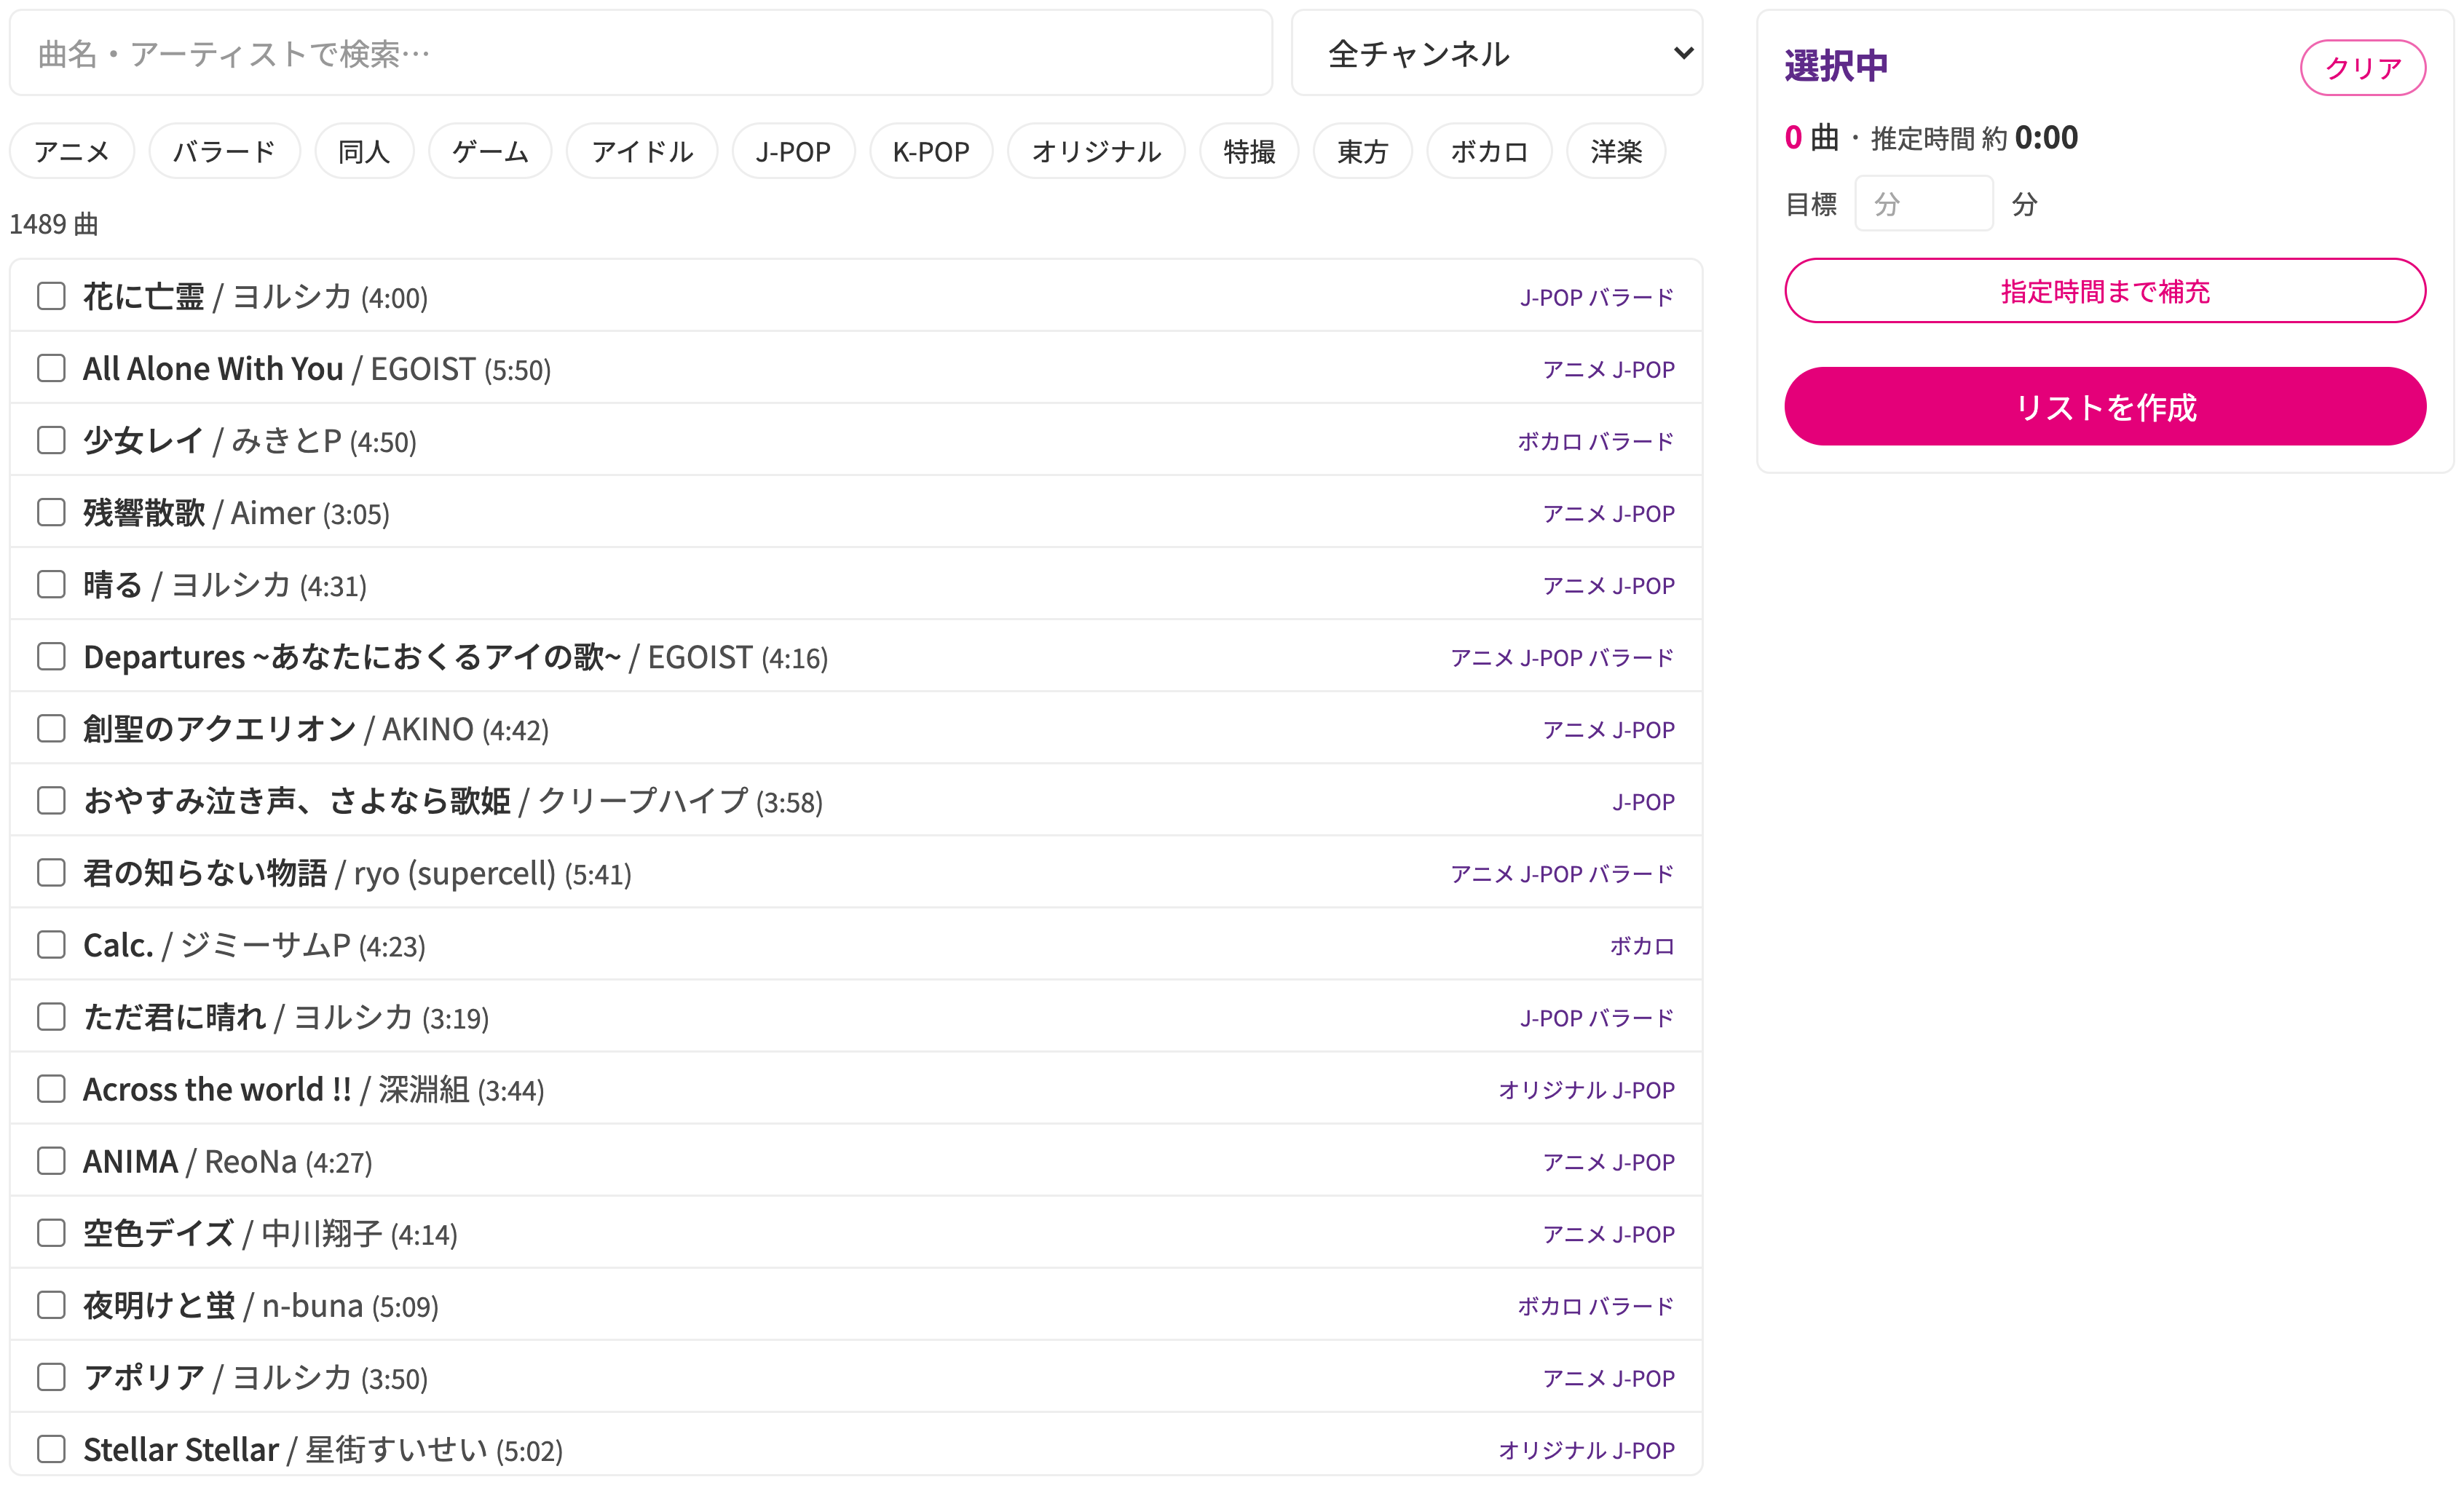
Task: Check the 花に亡霊 song checkbox
Action: pyautogui.click(x=51, y=296)
